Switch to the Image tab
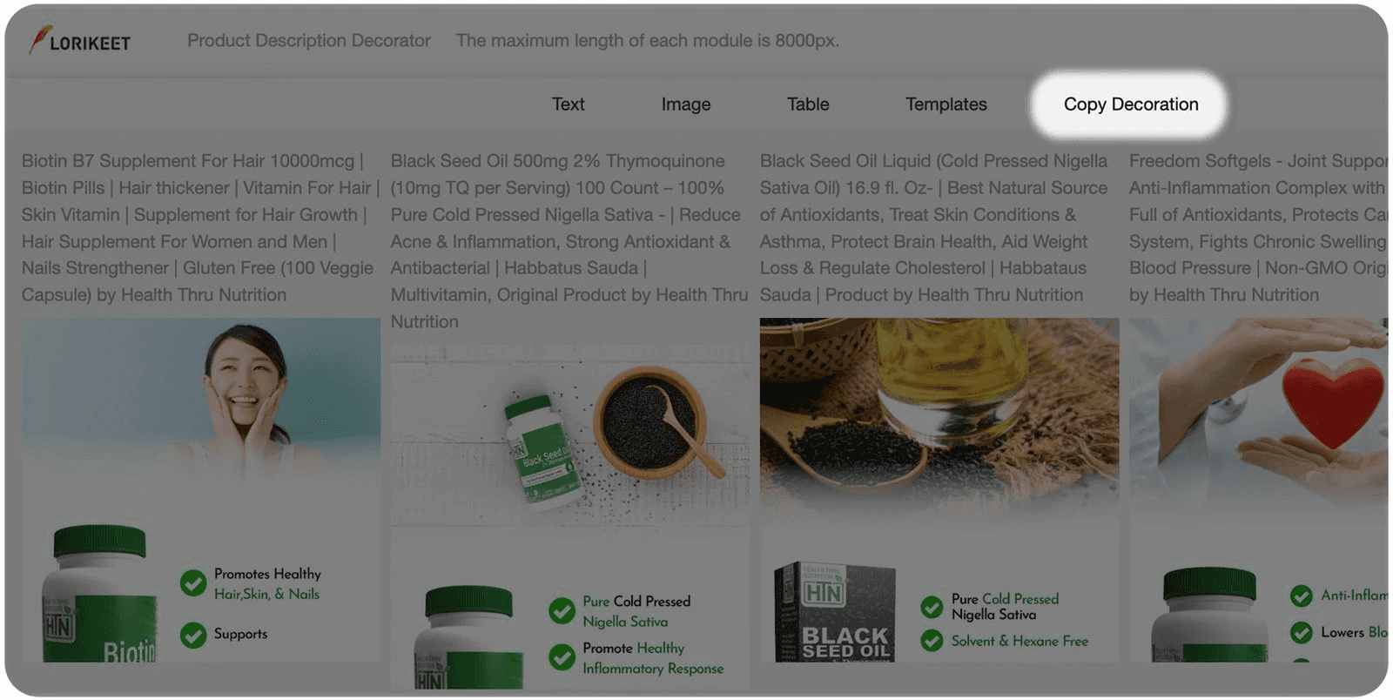Viewport: 1393px width, 700px height. point(686,104)
